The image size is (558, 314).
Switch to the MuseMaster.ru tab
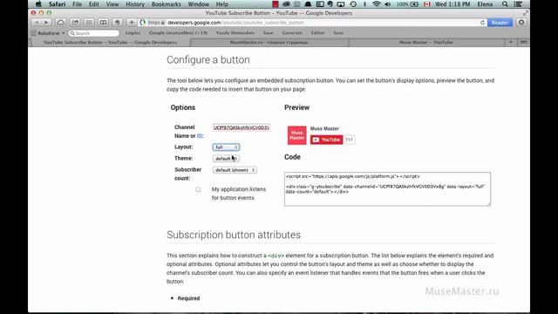[269, 43]
